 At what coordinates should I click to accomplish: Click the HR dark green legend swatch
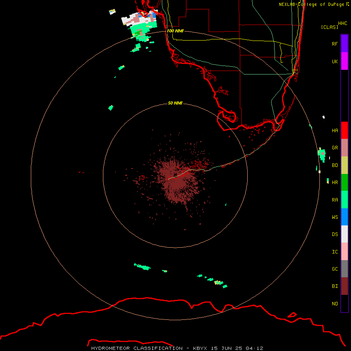point(344,183)
